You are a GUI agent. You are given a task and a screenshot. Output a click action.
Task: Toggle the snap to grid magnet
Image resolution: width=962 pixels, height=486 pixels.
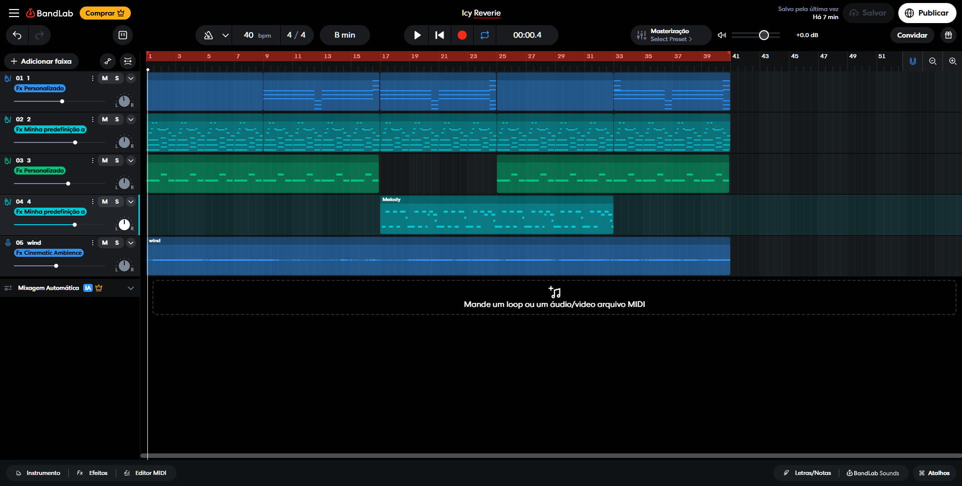[913, 61]
